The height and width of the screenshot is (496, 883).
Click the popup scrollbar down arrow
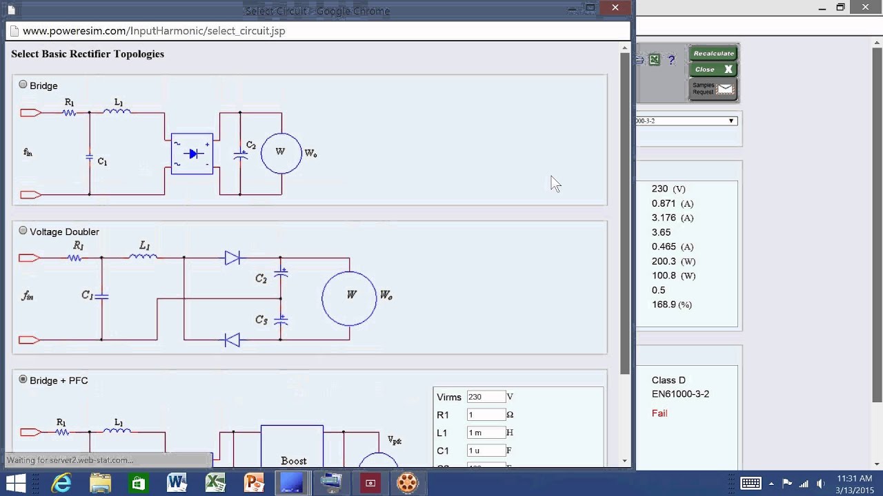point(625,461)
